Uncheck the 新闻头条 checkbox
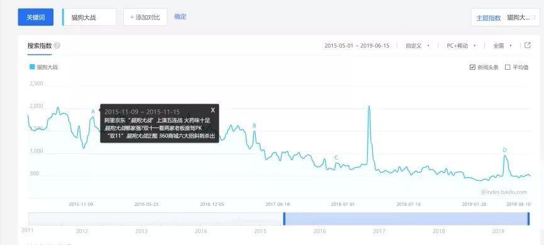 coord(472,67)
